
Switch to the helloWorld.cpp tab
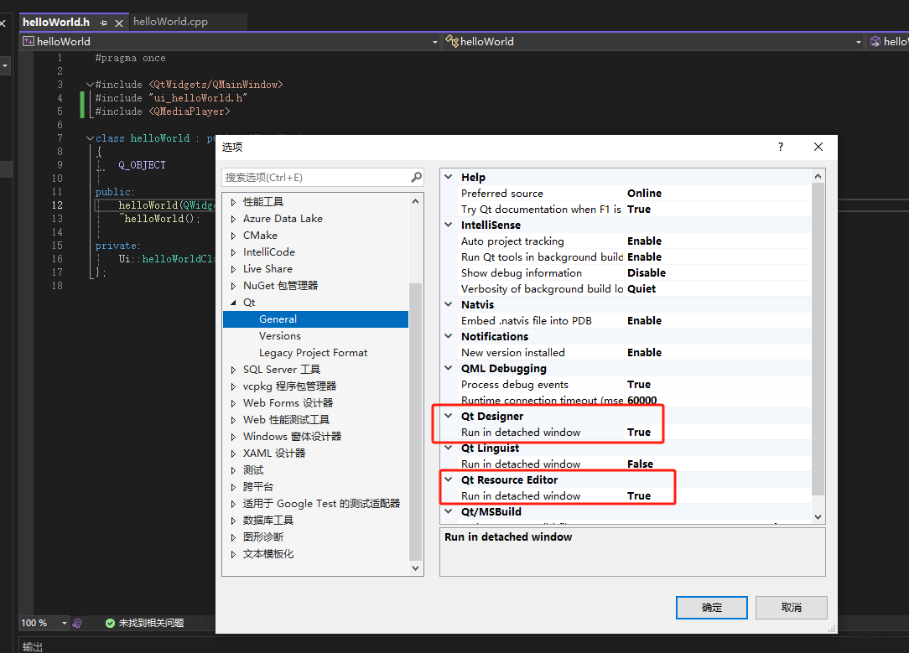point(170,22)
